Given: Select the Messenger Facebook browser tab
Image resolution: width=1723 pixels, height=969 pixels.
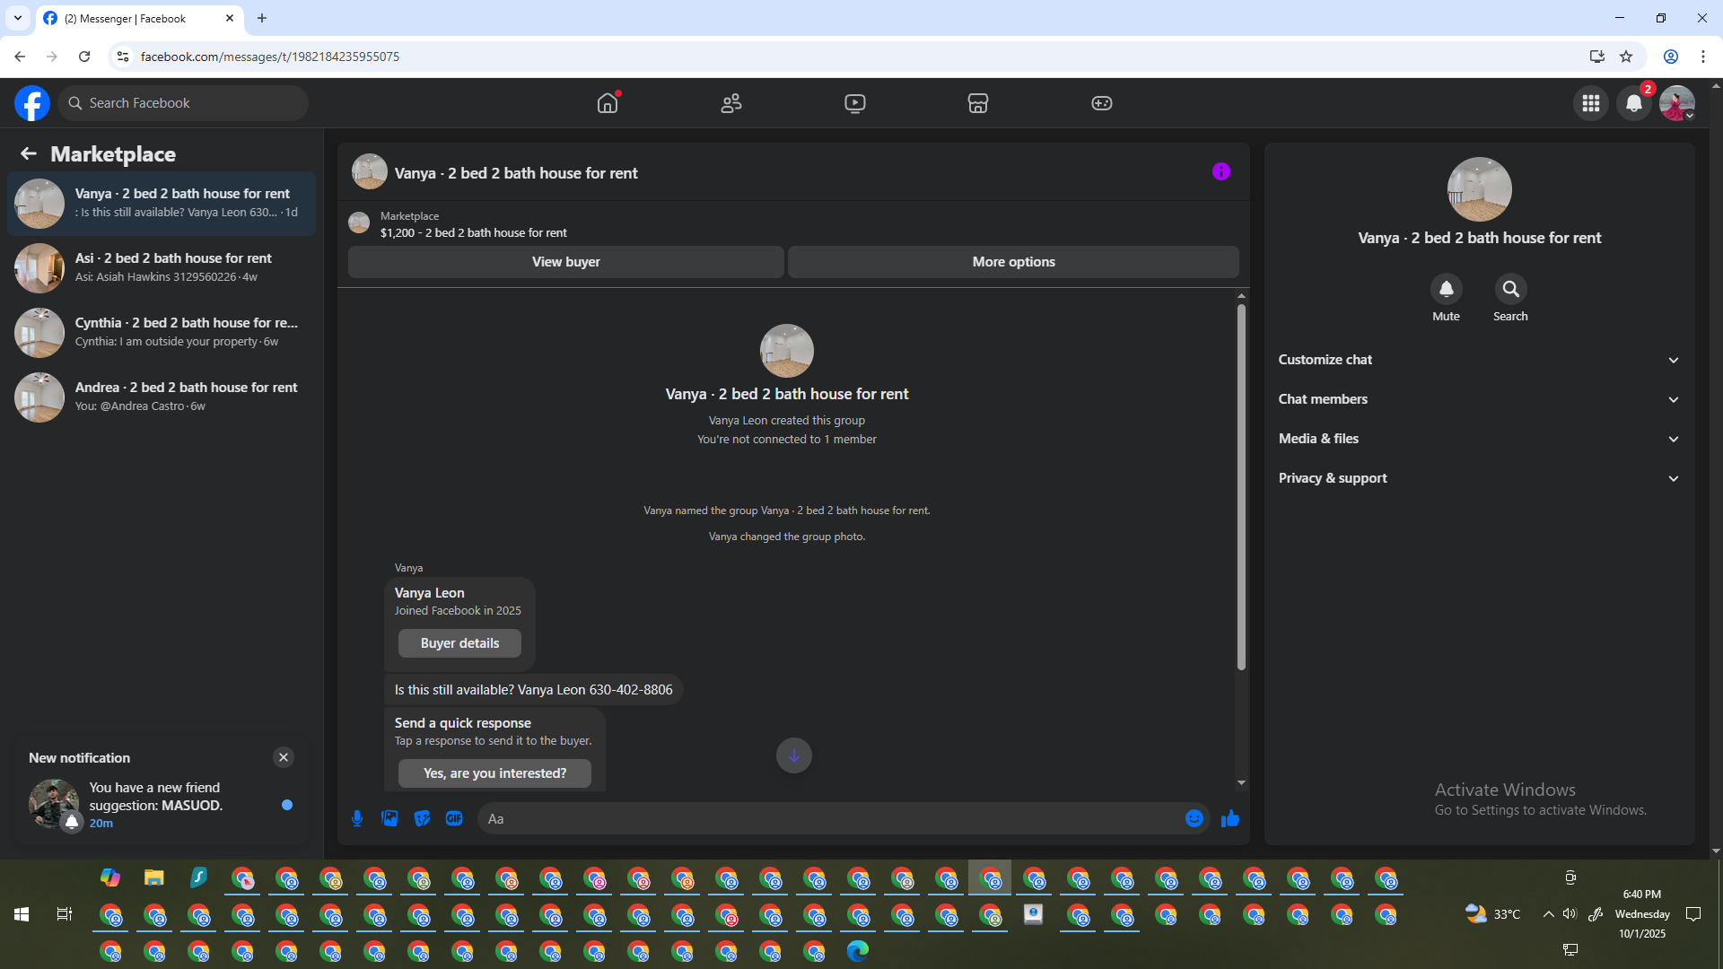Looking at the screenshot, I should (139, 18).
